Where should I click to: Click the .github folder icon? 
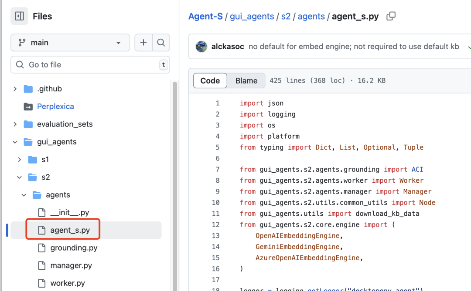click(28, 89)
